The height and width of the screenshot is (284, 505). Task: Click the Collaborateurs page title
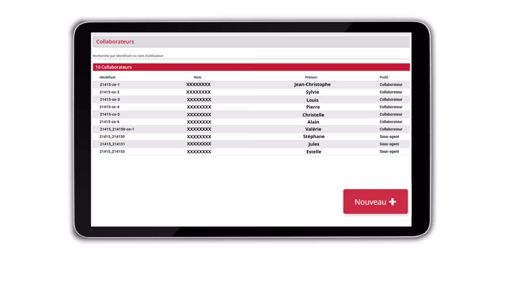point(115,42)
